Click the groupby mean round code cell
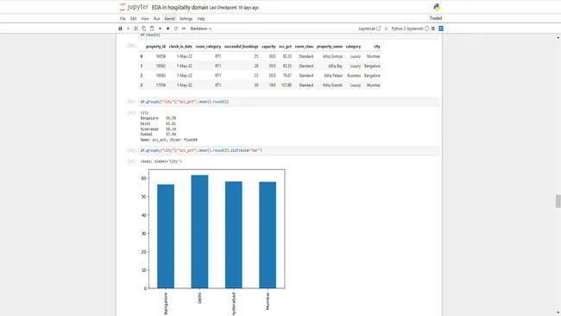The image size is (561, 316). (x=289, y=102)
